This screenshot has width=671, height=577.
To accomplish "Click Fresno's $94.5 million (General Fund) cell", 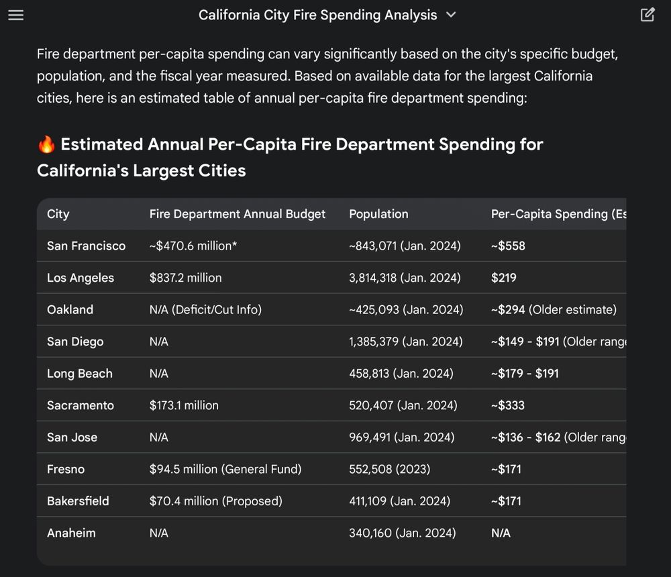I will (x=225, y=469).
